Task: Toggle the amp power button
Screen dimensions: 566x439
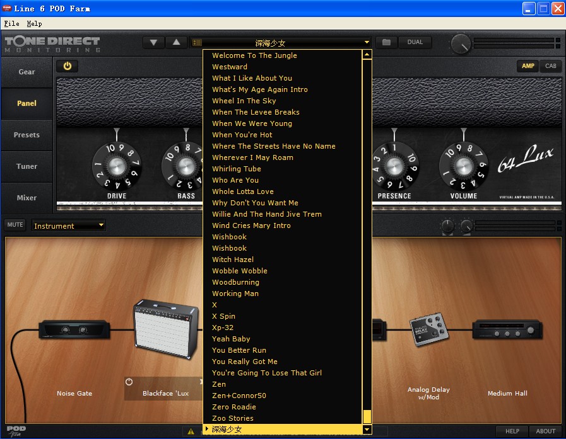Action: (x=68, y=66)
